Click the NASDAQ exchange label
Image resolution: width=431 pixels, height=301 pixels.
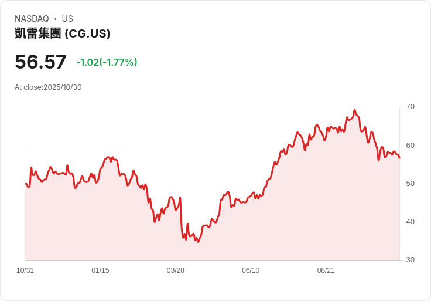click(32, 19)
